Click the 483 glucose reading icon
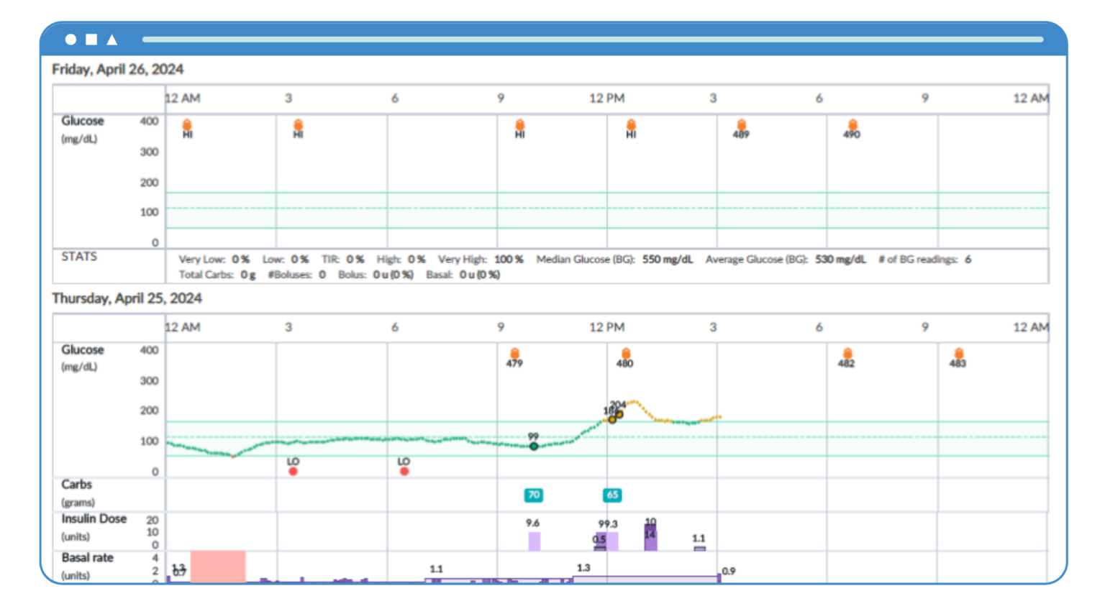The height and width of the screenshot is (609, 1105). 959,353
